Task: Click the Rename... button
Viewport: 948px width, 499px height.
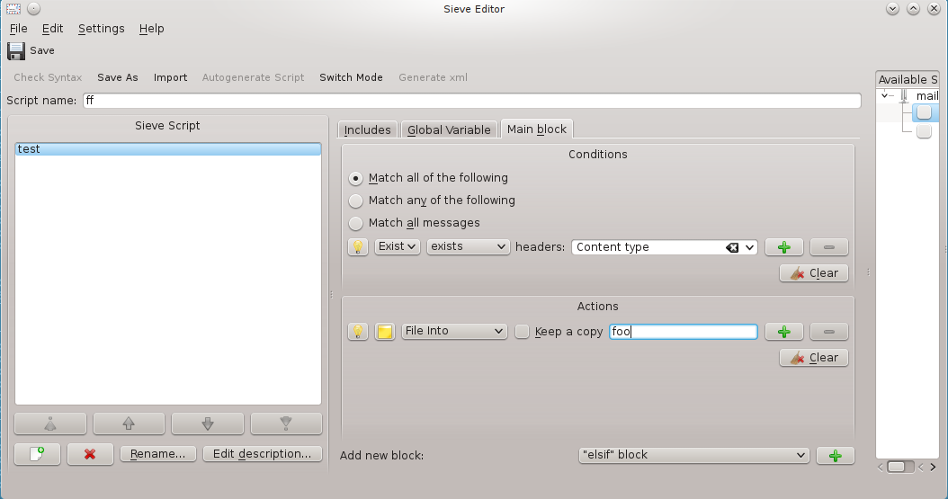Action: (158, 454)
